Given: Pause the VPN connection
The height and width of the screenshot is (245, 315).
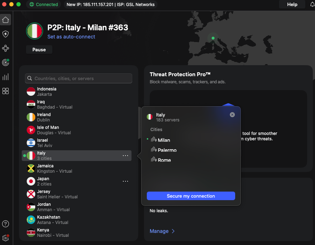Looking at the screenshot, I should [x=39, y=49].
